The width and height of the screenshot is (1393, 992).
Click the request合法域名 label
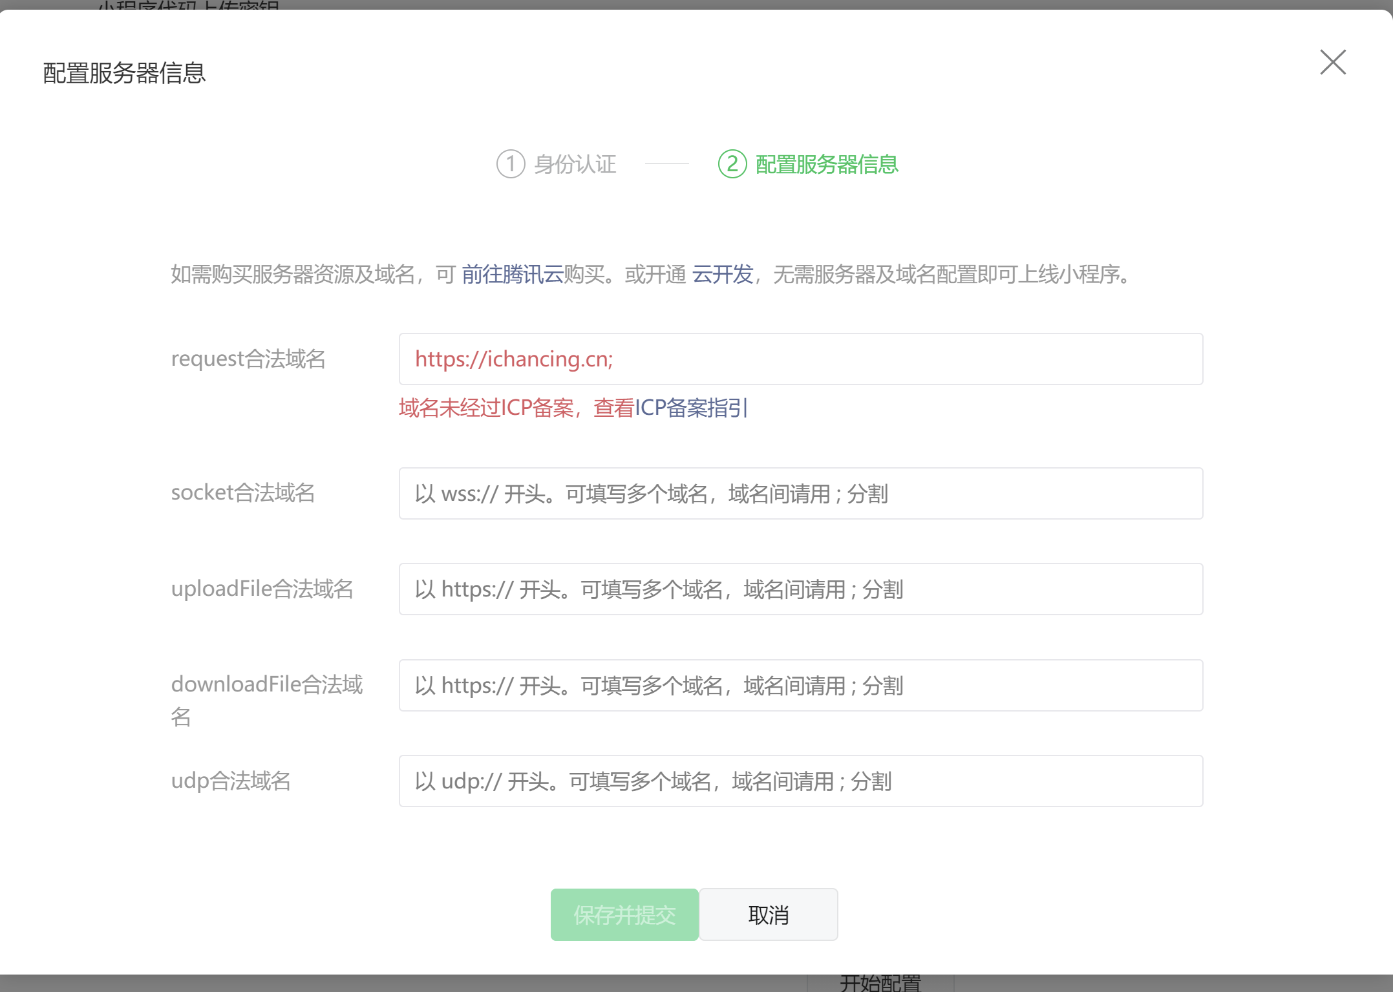248,359
